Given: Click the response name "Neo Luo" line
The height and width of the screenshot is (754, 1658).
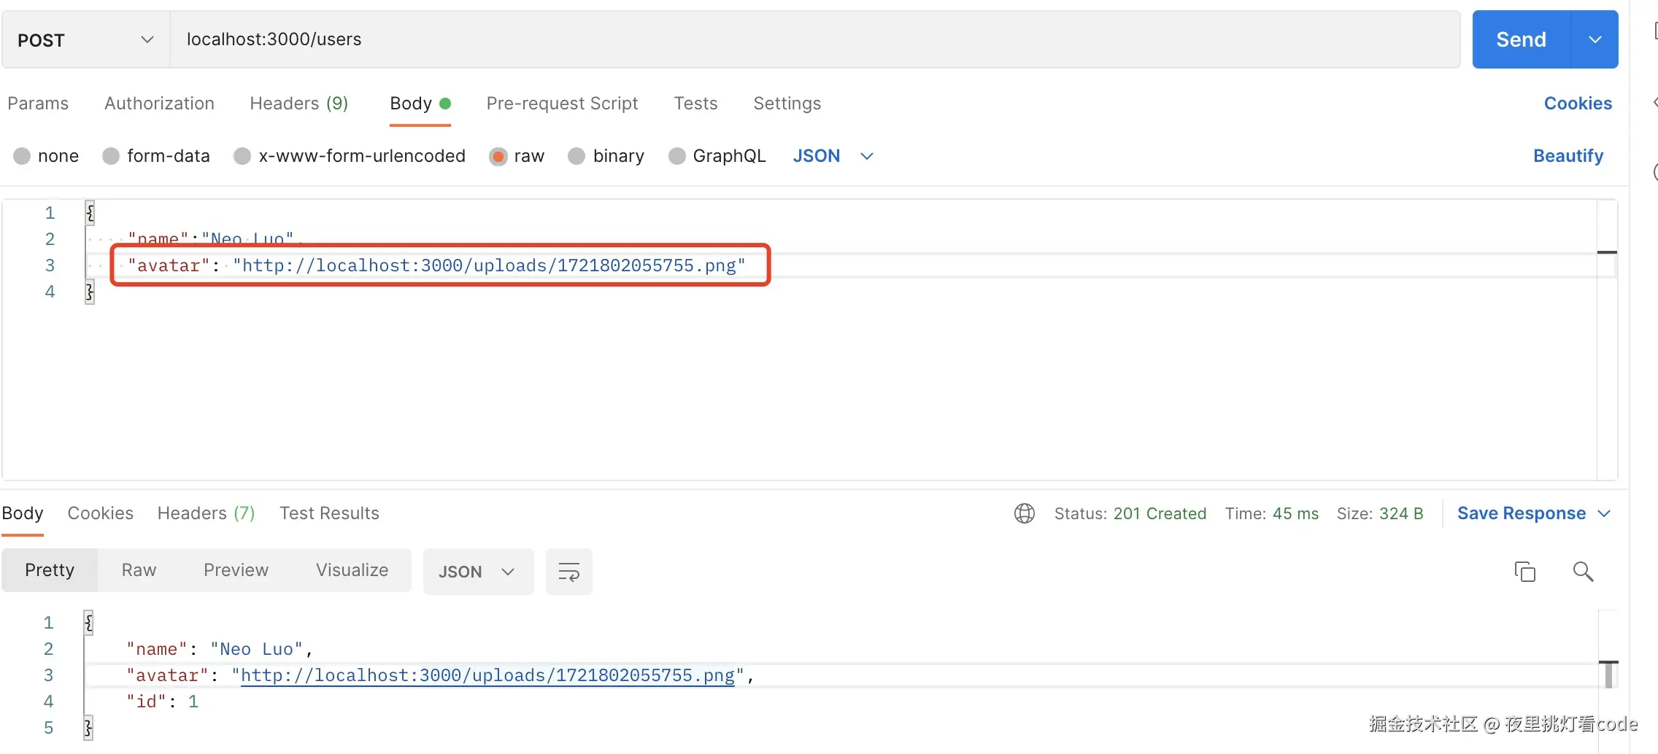Looking at the screenshot, I should (220, 649).
